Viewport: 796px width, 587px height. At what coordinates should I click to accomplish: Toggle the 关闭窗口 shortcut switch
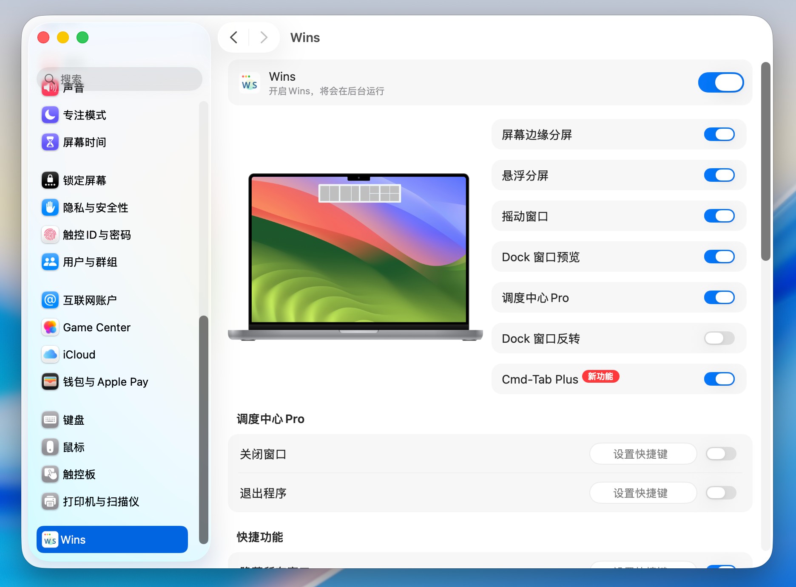coord(721,454)
